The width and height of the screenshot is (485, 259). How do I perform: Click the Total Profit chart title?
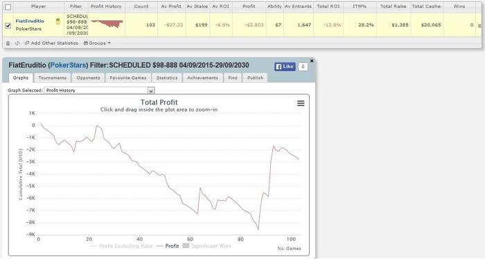pyautogui.click(x=159, y=102)
